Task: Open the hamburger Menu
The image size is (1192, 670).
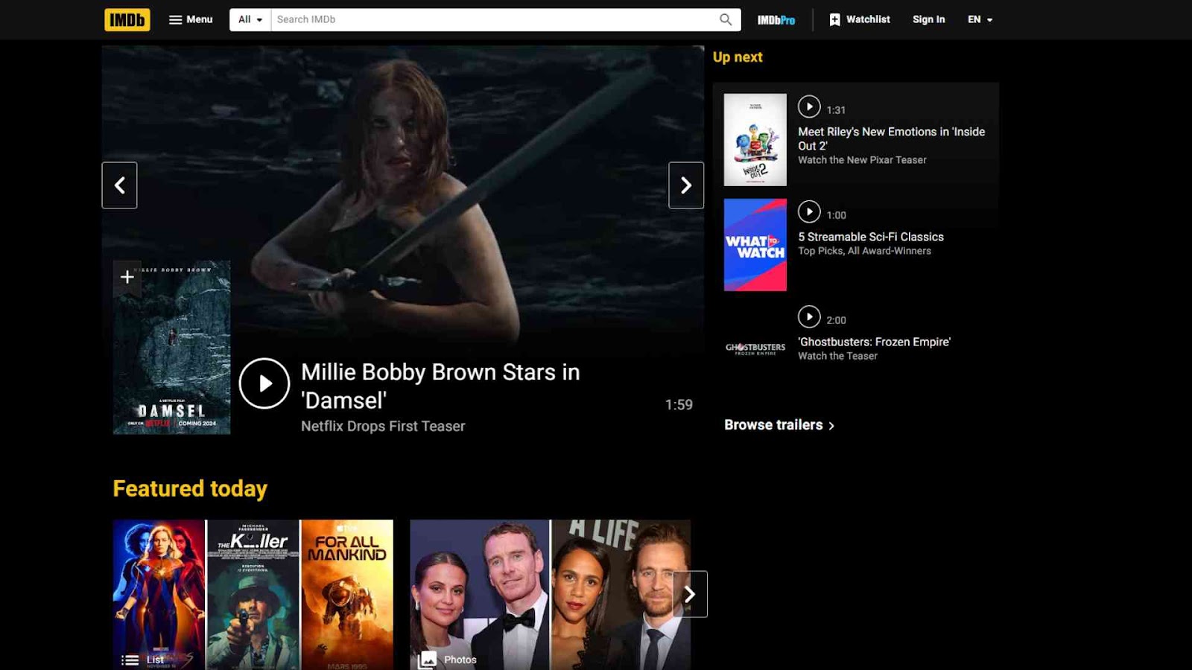Action: click(x=191, y=19)
